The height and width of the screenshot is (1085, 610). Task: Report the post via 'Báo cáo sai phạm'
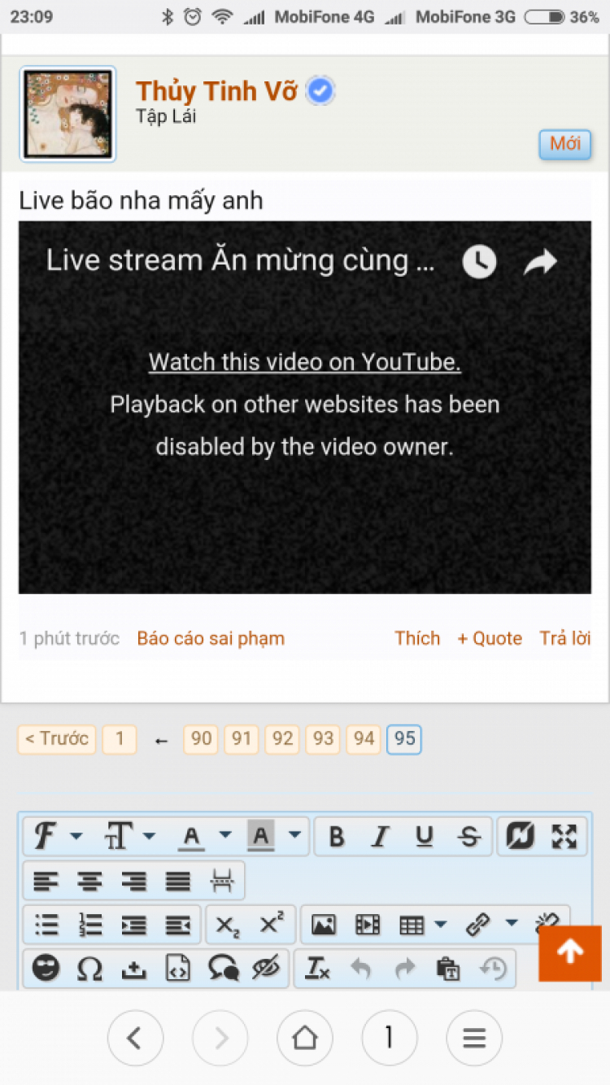click(211, 639)
